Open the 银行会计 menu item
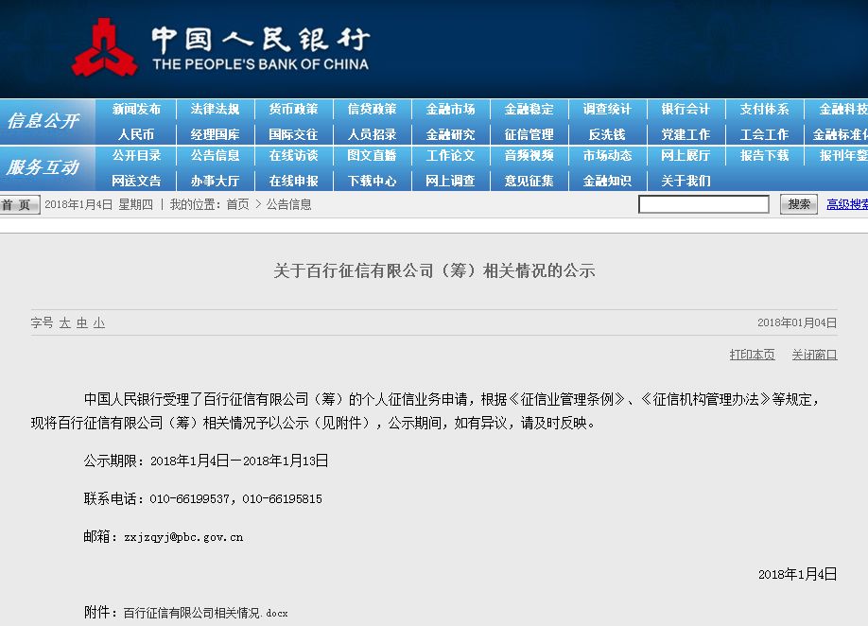This screenshot has height=626, width=868. point(686,109)
